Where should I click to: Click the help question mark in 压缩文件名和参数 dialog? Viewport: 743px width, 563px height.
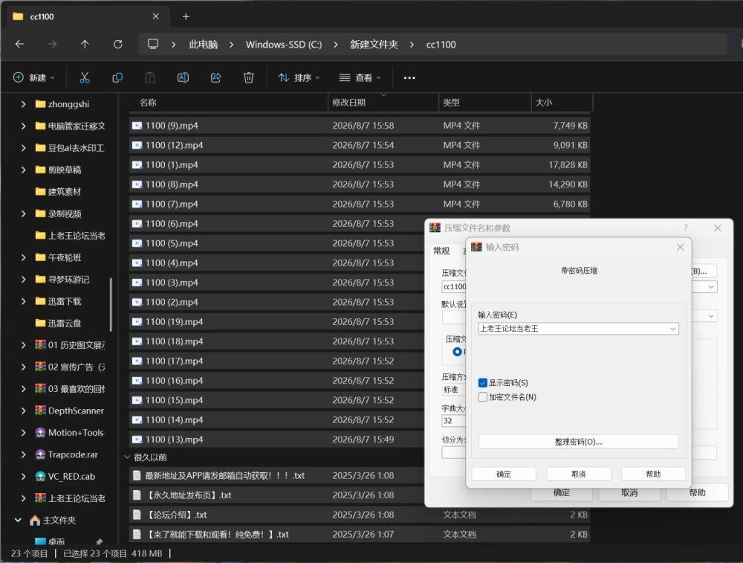pos(685,228)
